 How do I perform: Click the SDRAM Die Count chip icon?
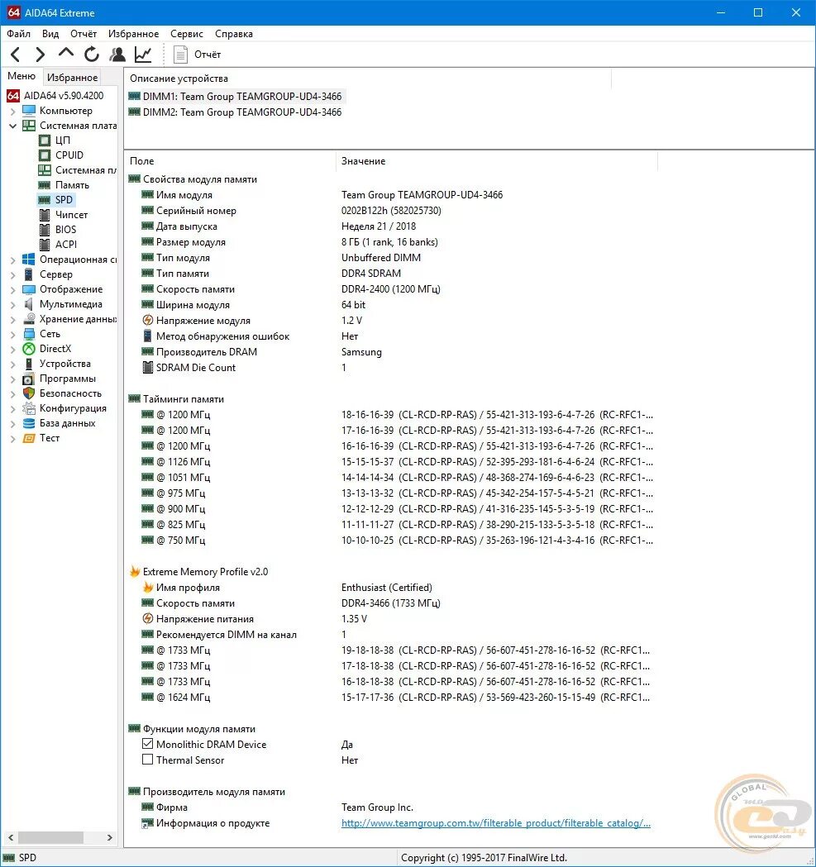[x=148, y=367]
